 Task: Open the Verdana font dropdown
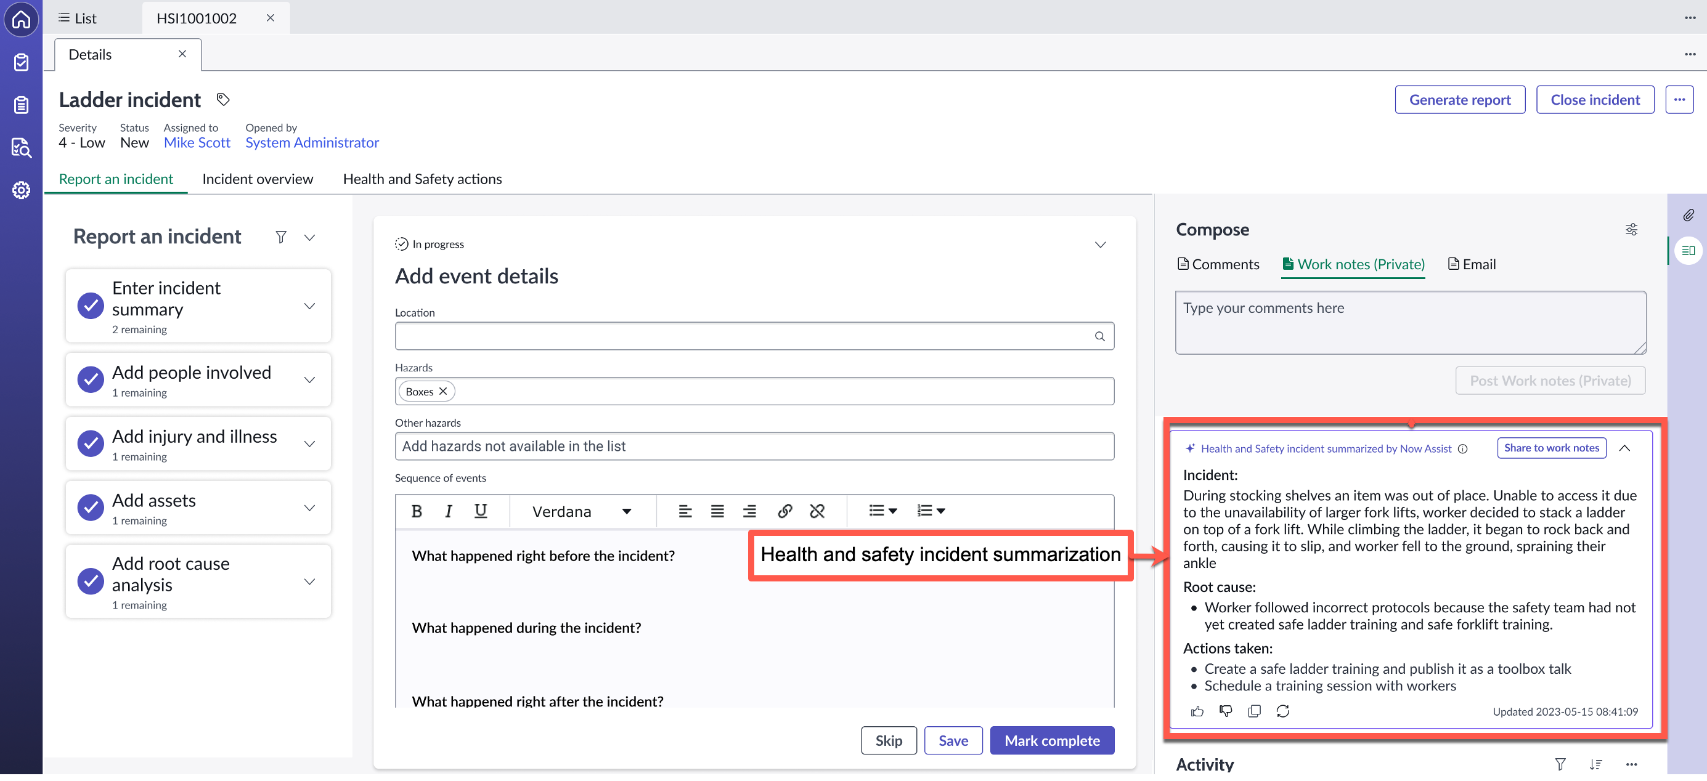tap(581, 511)
